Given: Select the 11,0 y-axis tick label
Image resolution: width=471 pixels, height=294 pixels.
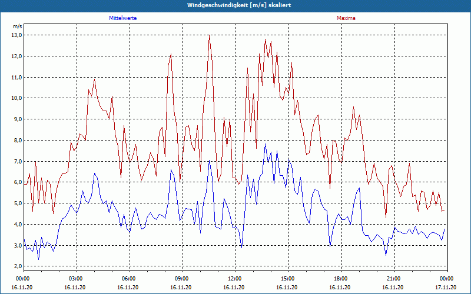Looking at the screenshot, I should [18, 77].
